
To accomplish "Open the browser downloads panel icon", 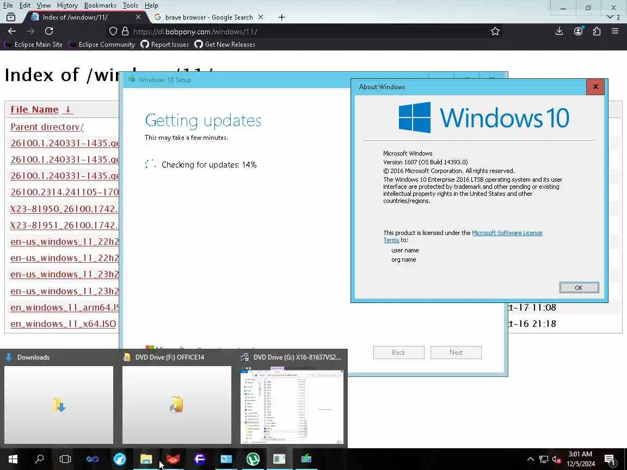I will pos(559,31).
